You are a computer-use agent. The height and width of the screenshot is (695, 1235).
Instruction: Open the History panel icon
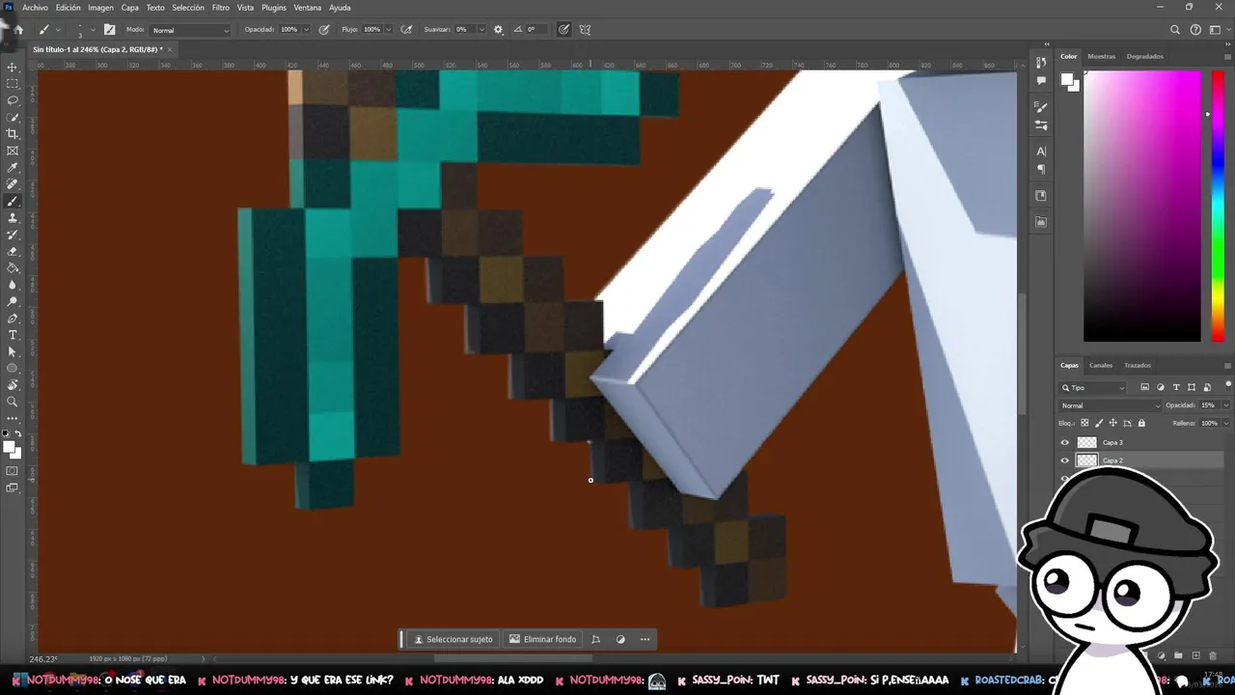point(1041,62)
